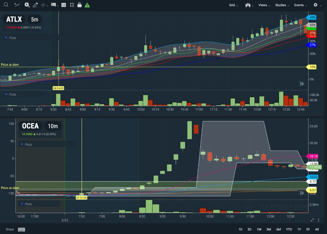Open the crosshair options dropdown arrow
This screenshot has height=234, width=327.
point(47,6)
